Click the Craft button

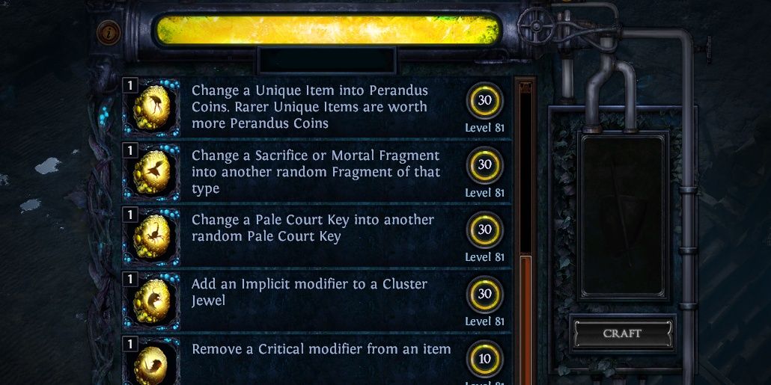pos(623,333)
